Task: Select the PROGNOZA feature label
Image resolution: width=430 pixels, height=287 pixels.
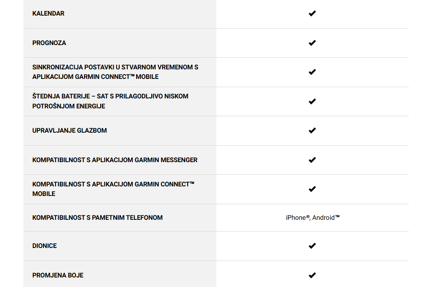Action: [x=49, y=43]
